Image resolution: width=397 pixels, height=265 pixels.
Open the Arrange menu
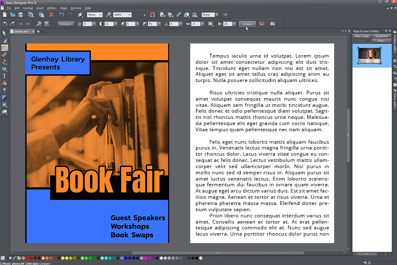(28, 8)
